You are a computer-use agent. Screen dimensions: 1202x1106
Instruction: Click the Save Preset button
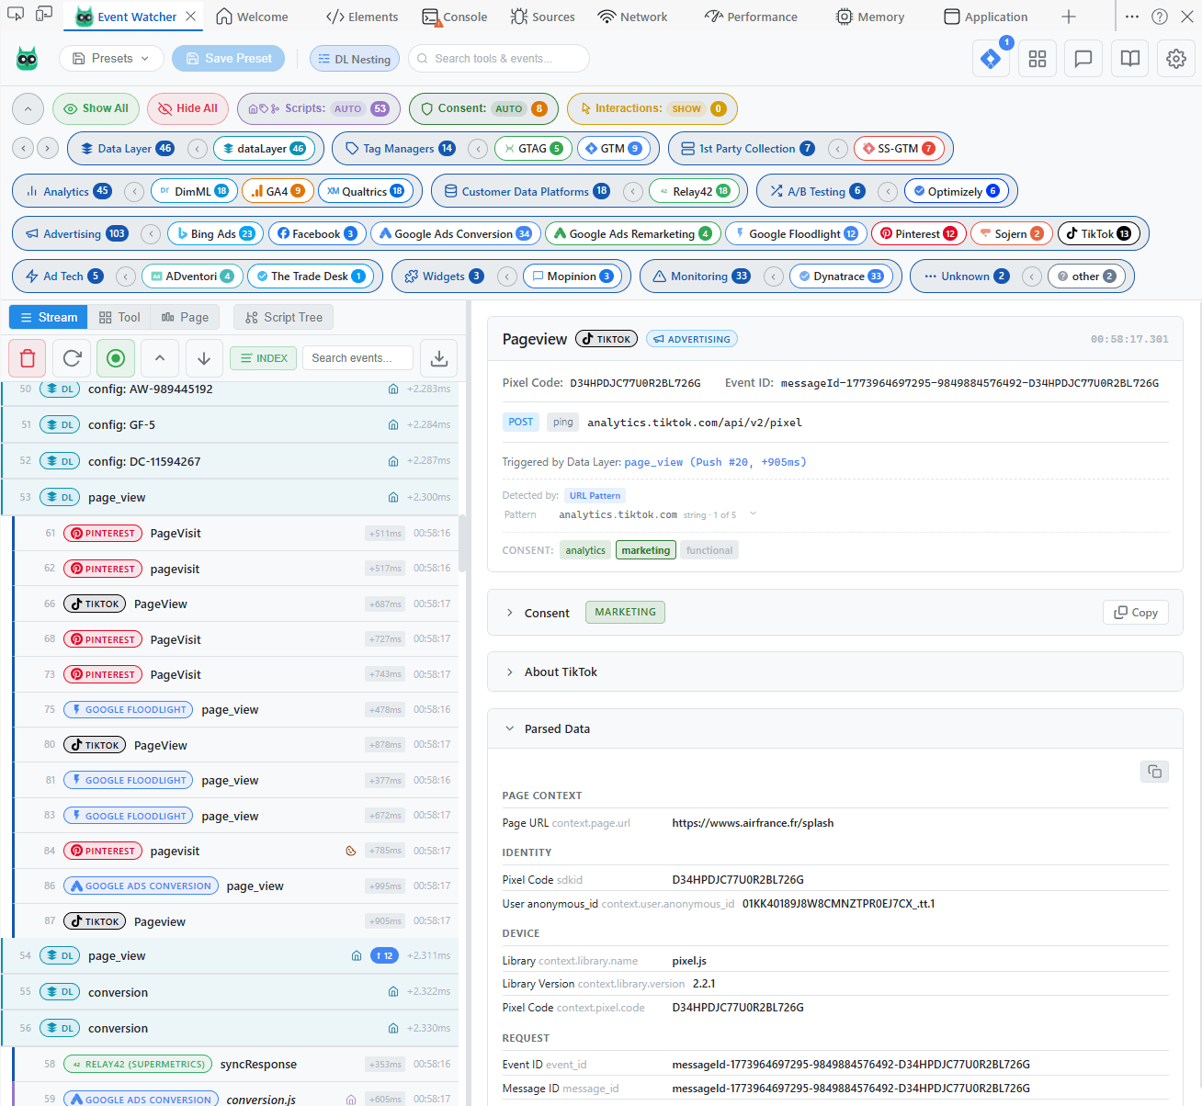[228, 58]
